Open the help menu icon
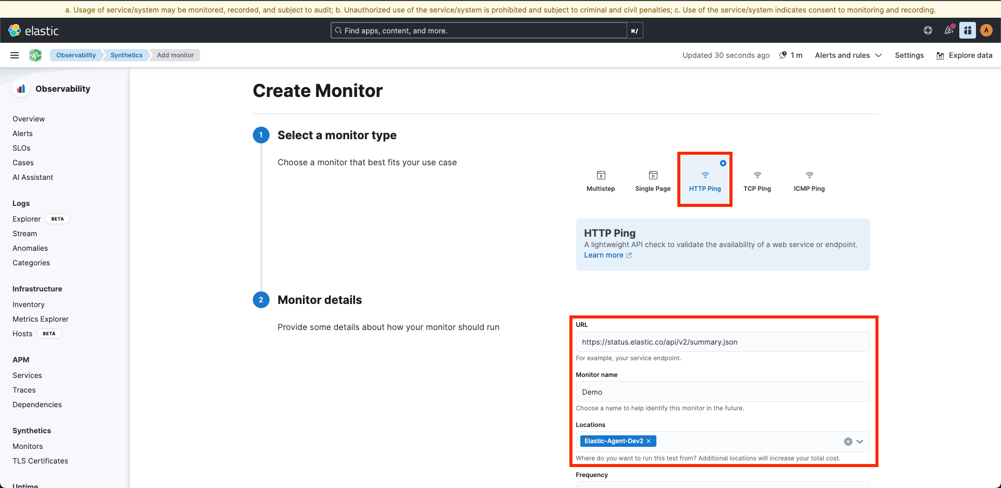The image size is (1001, 488). pos(928,31)
